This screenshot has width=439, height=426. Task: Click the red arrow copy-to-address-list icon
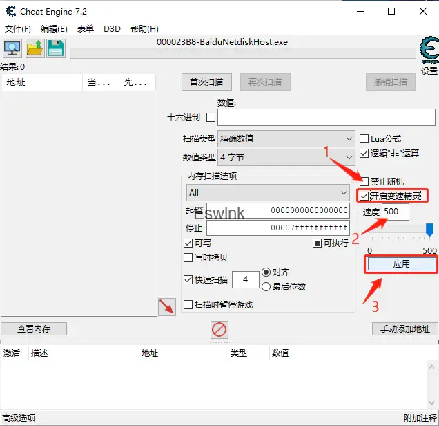166,307
